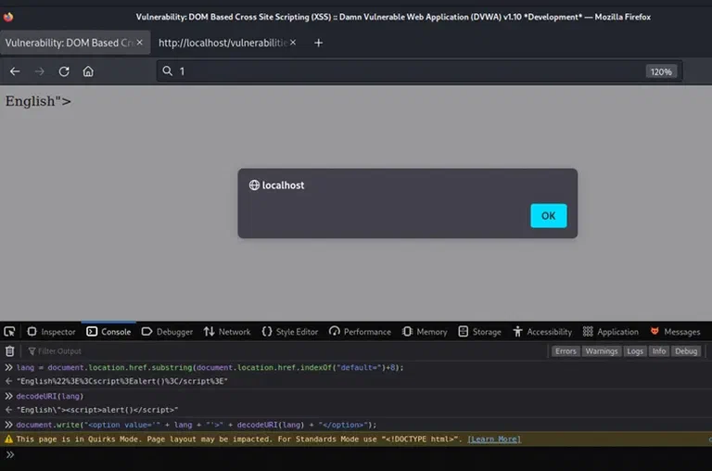Click the Firefox logo in title bar
Viewport: 712px width, 471px height.
[x=8, y=18]
